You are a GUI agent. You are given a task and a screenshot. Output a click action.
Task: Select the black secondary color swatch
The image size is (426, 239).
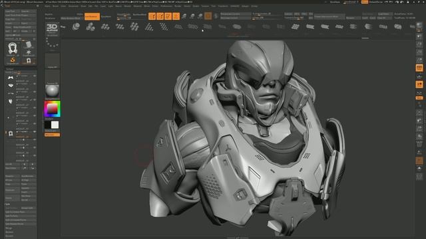[x=48, y=125]
